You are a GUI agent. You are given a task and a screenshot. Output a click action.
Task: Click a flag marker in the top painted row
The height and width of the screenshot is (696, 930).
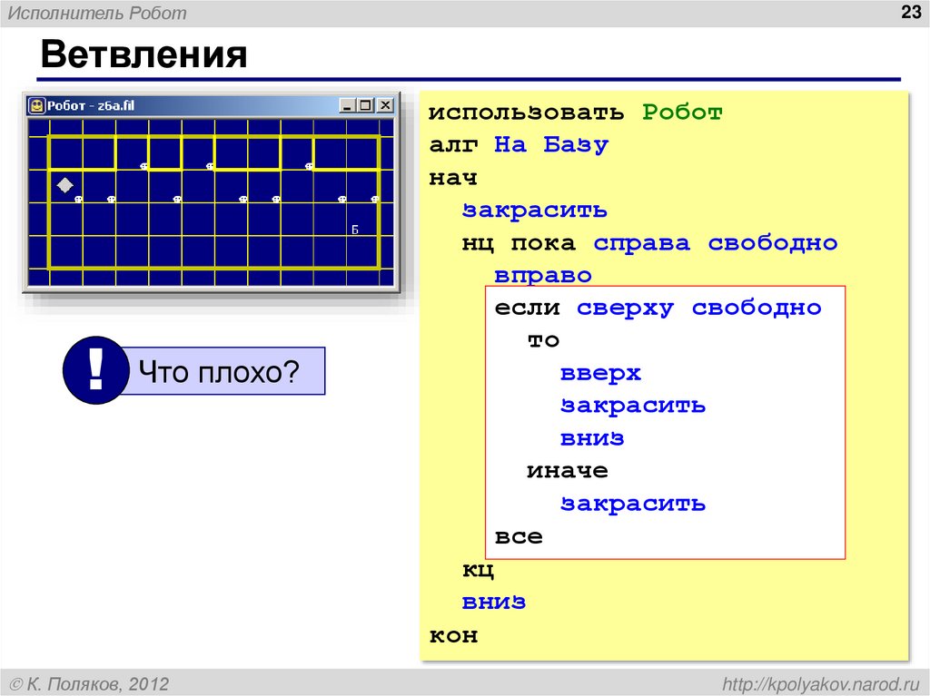point(209,166)
